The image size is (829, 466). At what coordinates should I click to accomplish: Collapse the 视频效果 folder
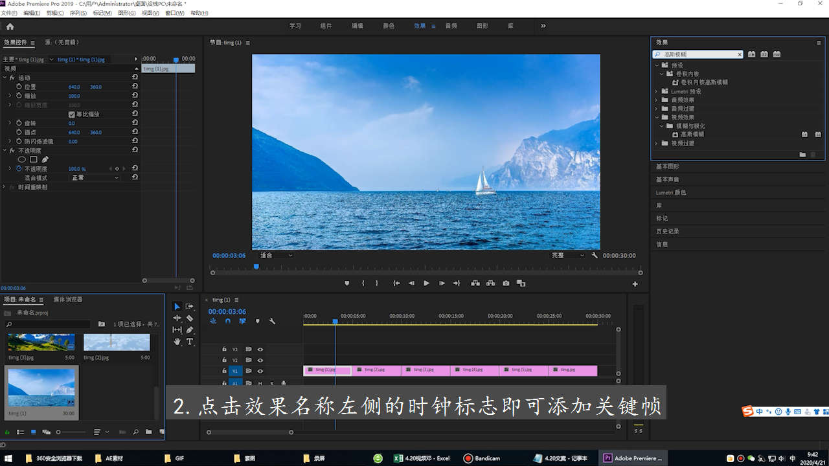657,117
